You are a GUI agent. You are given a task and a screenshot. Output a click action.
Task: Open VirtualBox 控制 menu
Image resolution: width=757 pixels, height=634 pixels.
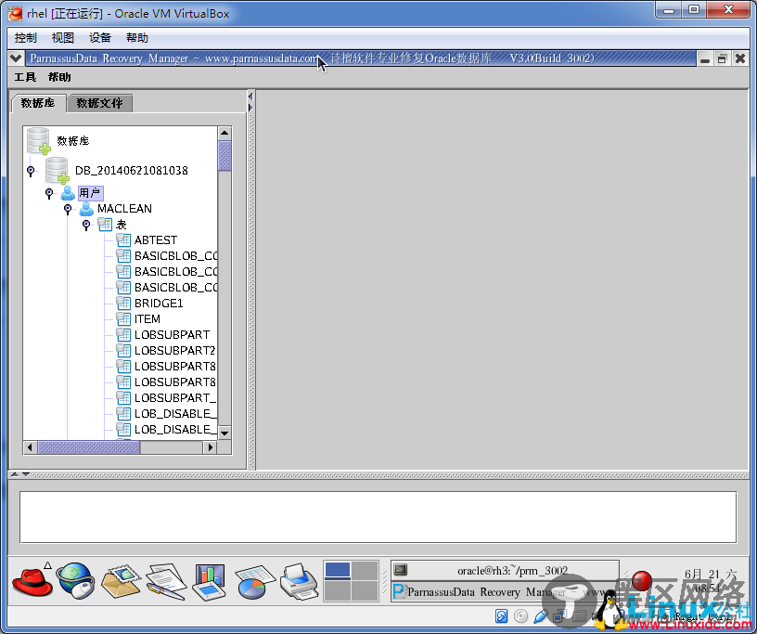click(x=25, y=38)
